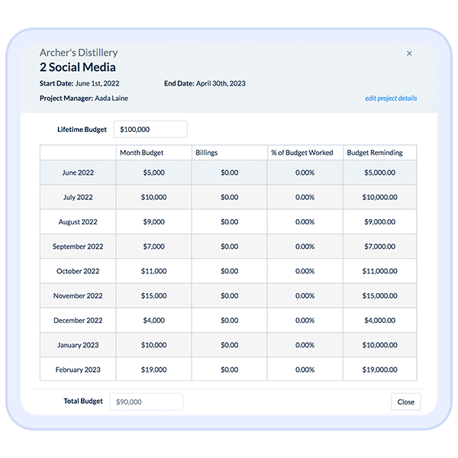458x458 pixels.
Task: Edit the Lifetime Budget field
Action: (x=150, y=130)
